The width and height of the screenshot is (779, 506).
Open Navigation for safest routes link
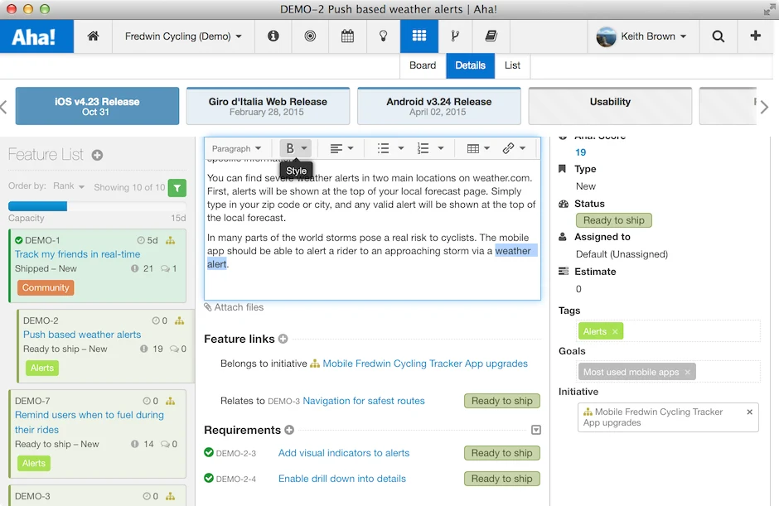pos(364,401)
